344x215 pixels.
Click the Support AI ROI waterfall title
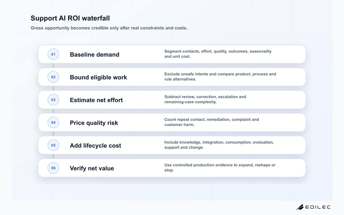(x=70, y=18)
